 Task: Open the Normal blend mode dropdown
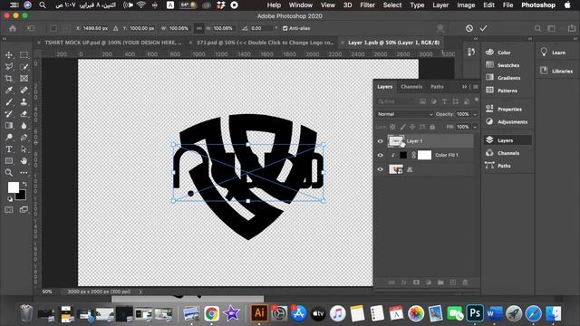coord(405,114)
